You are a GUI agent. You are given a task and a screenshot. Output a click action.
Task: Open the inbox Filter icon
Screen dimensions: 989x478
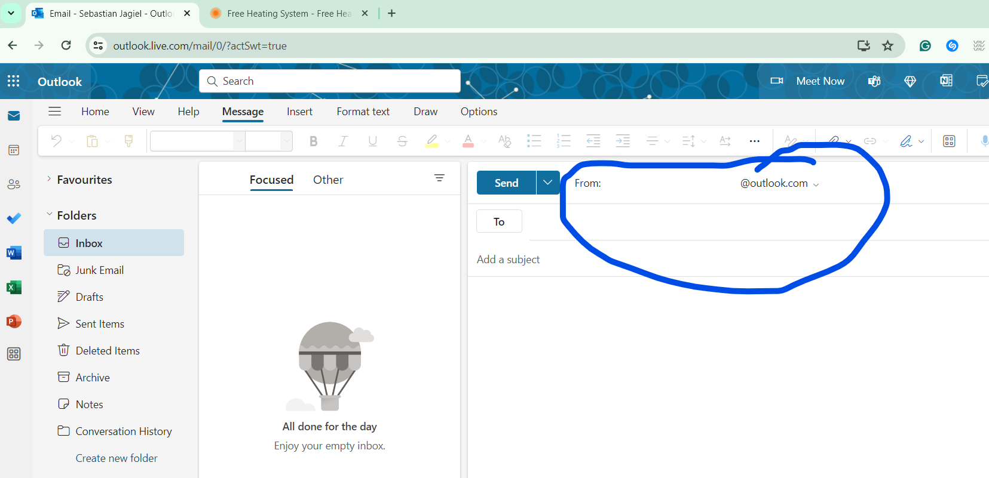point(439,178)
